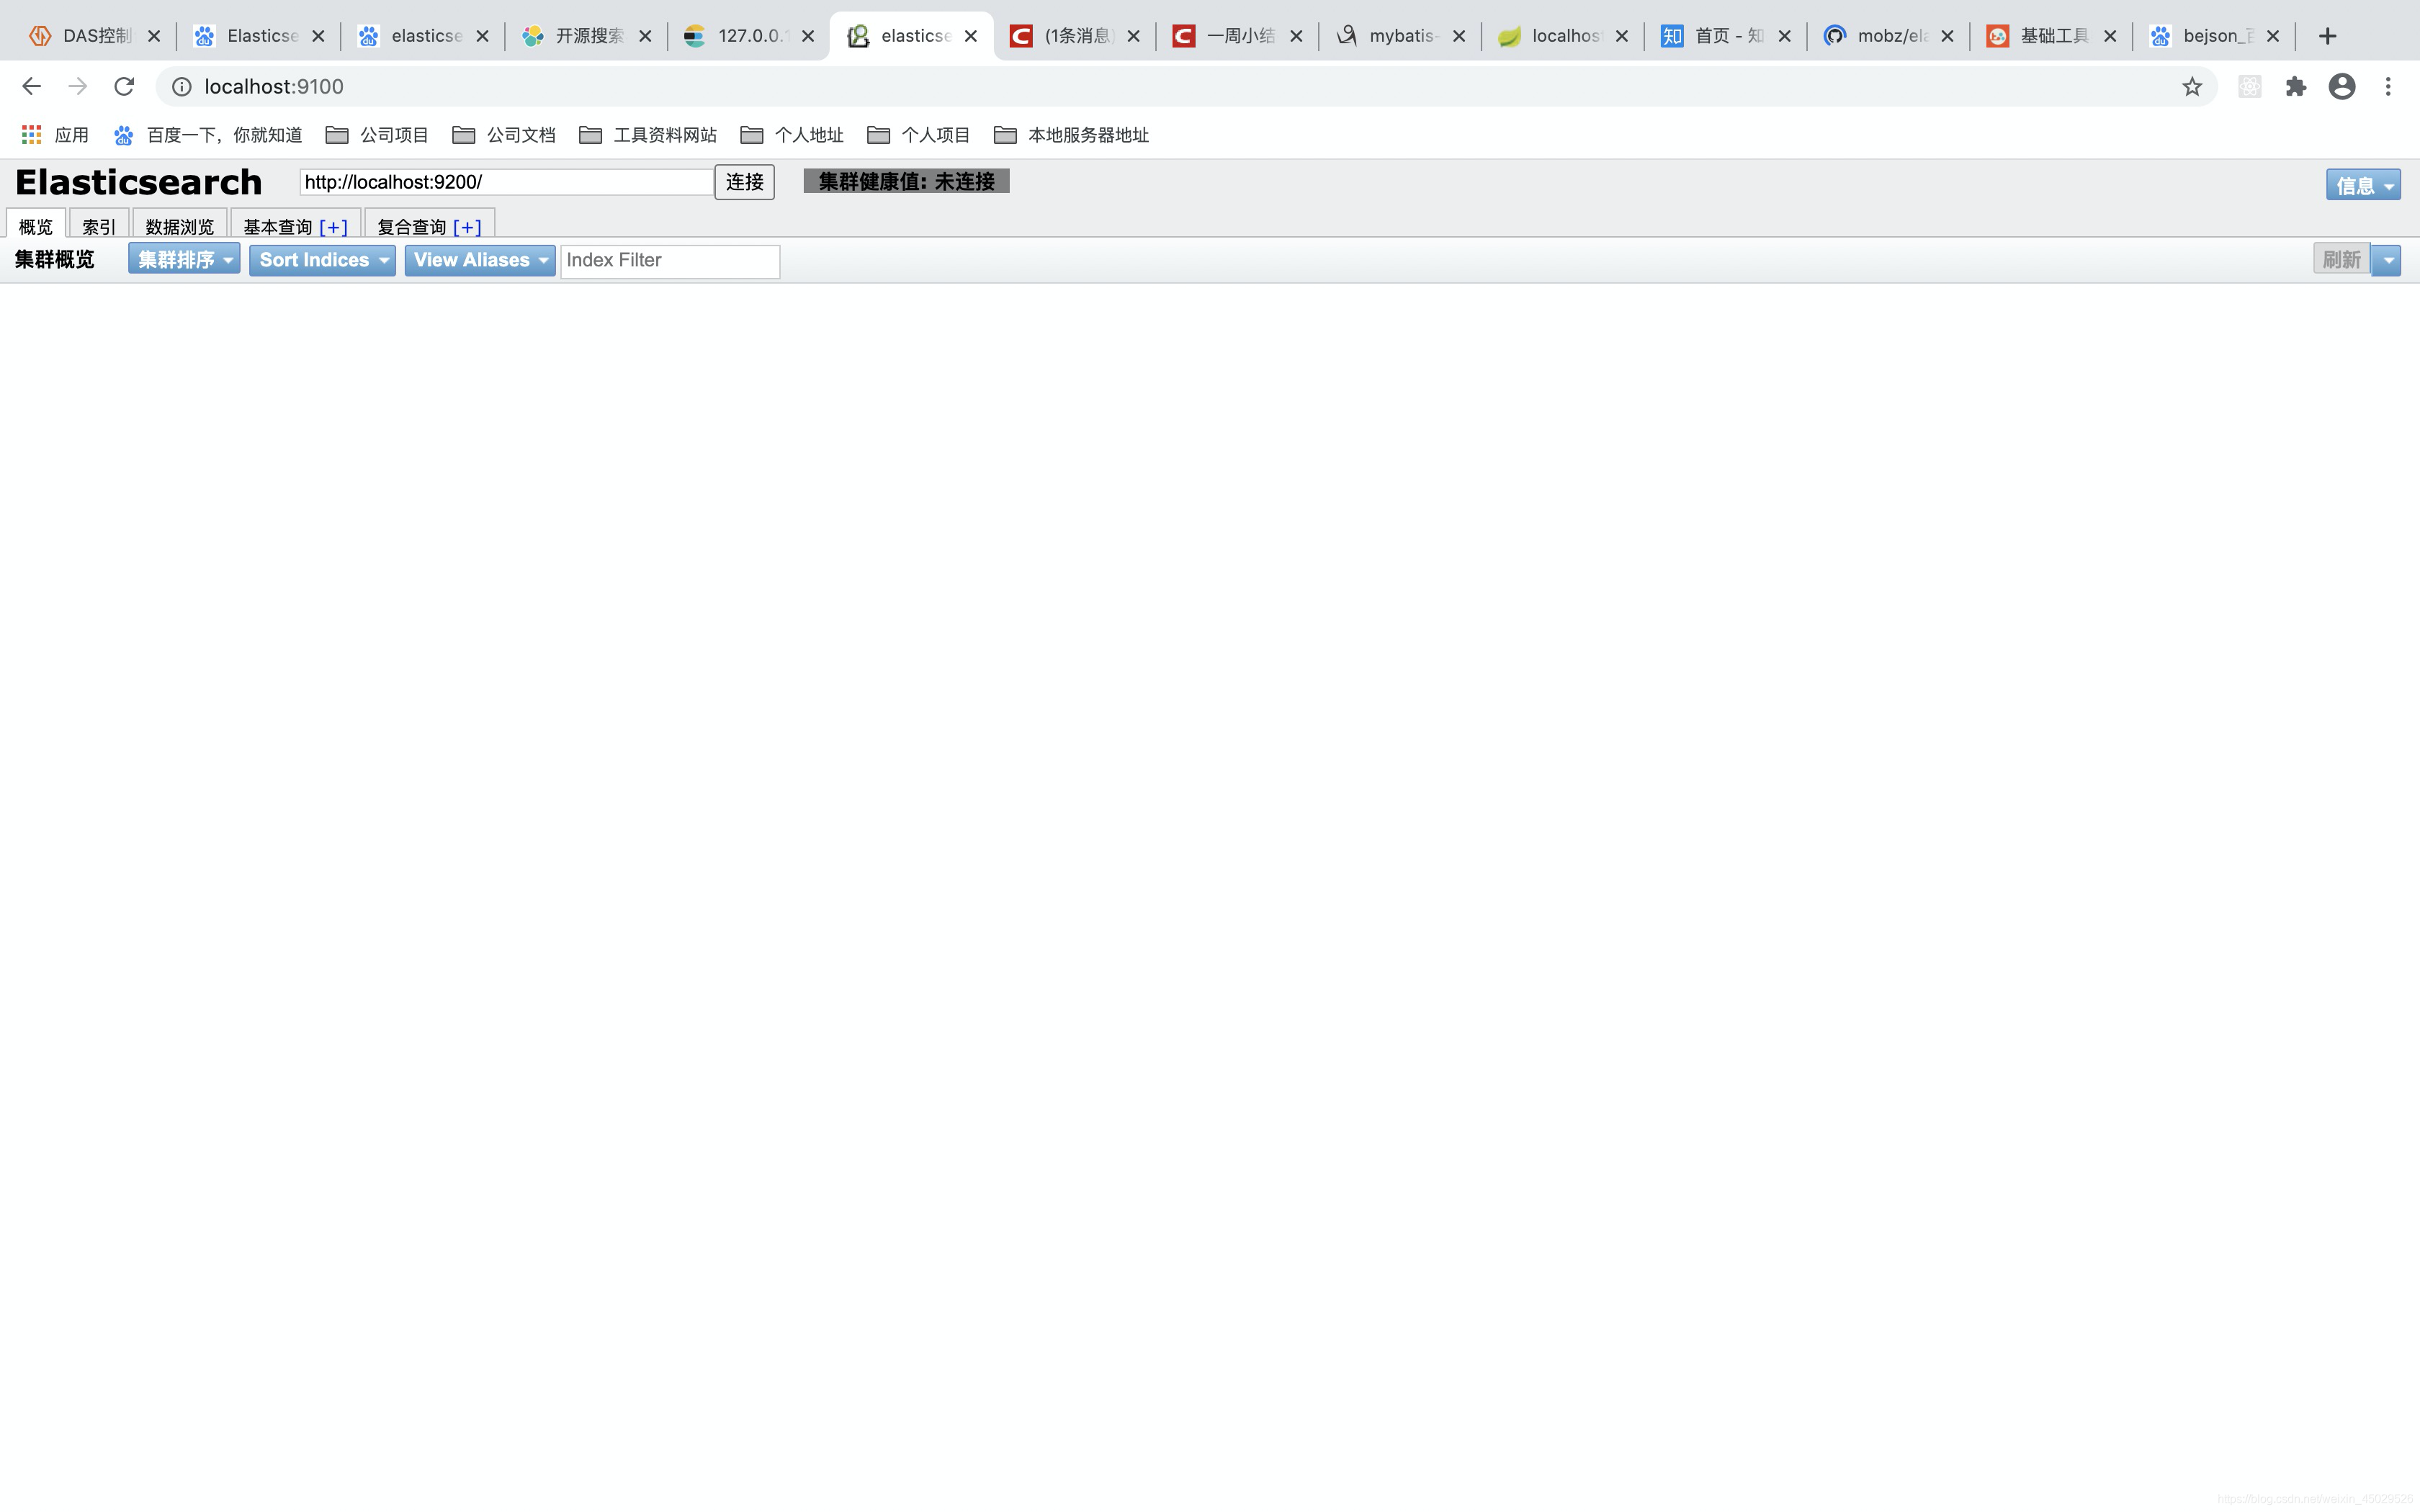The width and height of the screenshot is (2420, 1512).
Task: Click the Index Filter field
Action: pyautogui.click(x=670, y=261)
